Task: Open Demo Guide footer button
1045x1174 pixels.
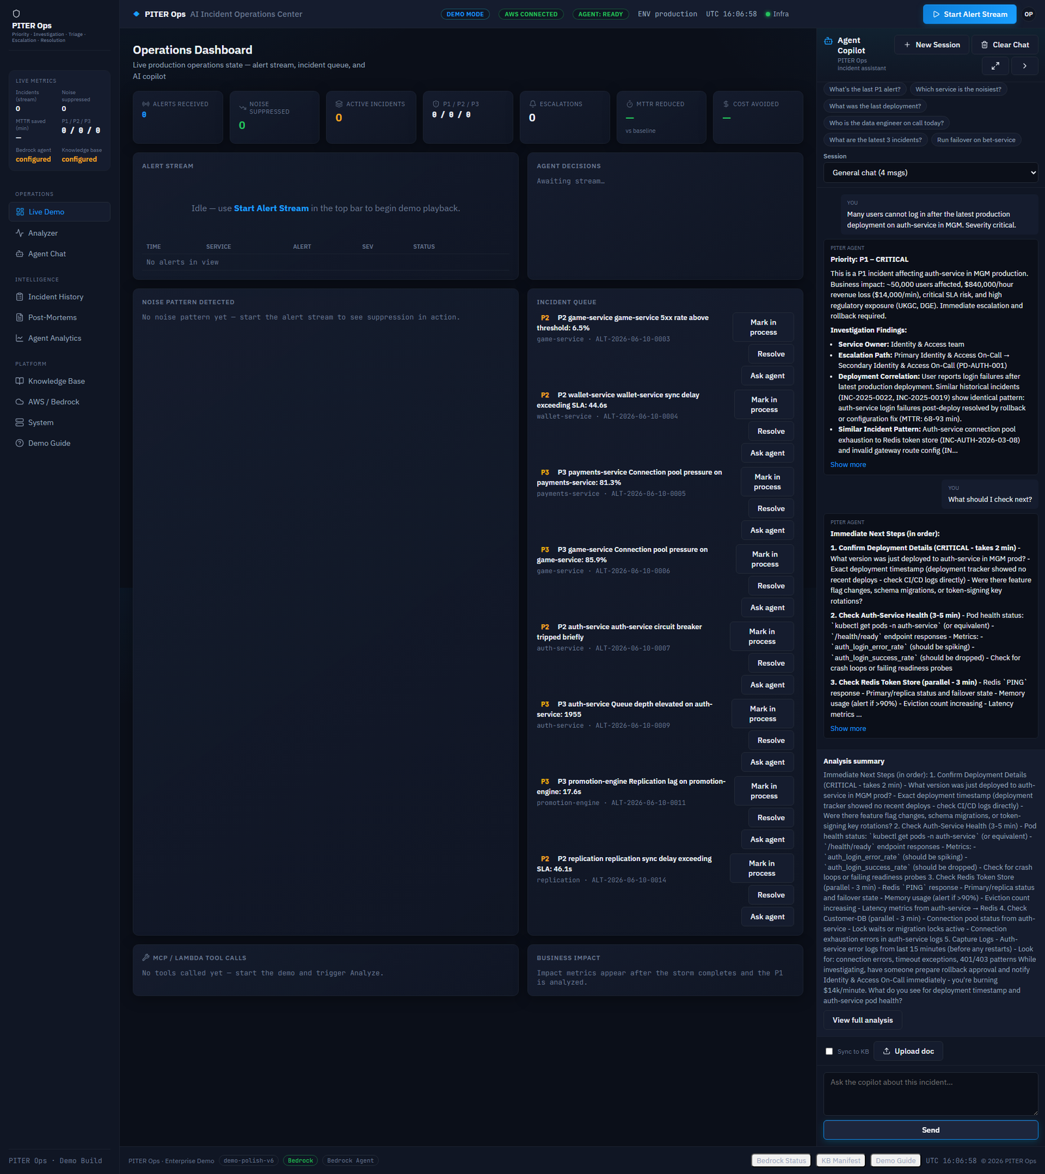Action: [895, 1160]
